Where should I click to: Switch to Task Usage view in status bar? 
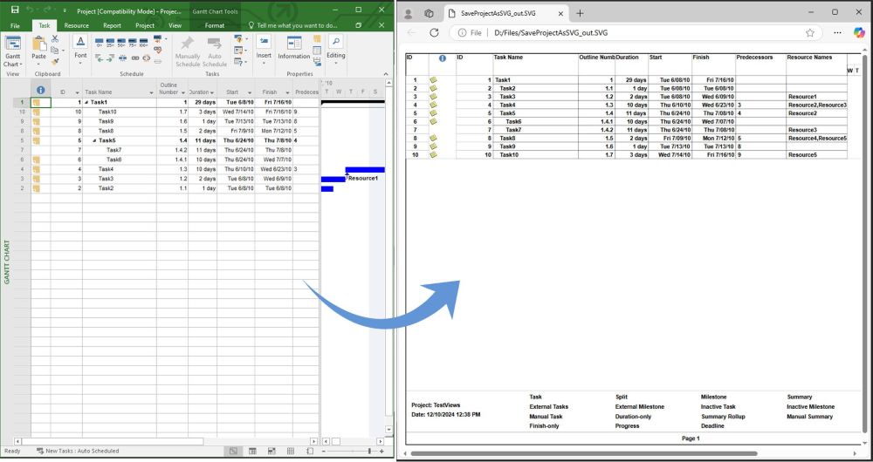click(251, 452)
